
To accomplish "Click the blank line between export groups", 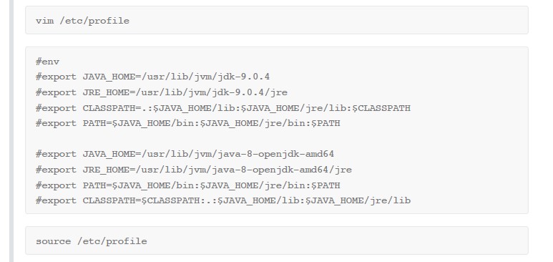I will (276, 139).
